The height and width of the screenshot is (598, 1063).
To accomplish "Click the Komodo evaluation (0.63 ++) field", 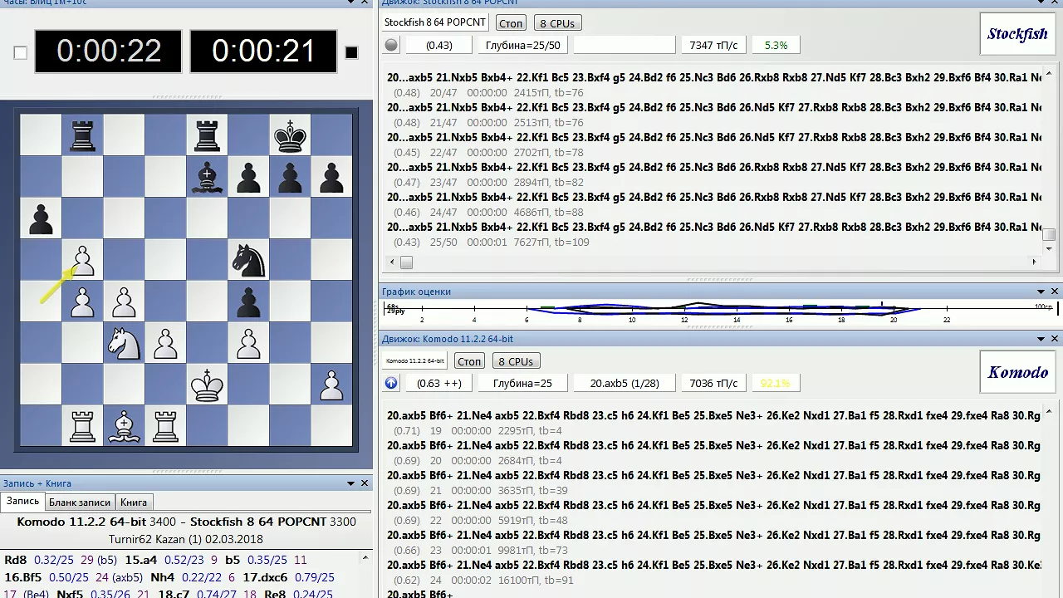I will [x=439, y=383].
